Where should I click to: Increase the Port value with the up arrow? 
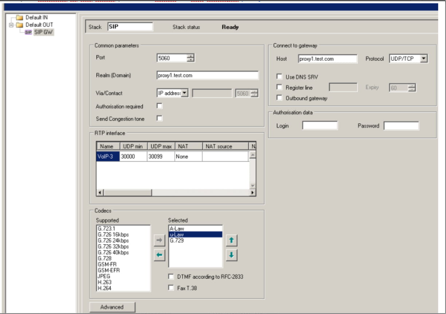pos(191,56)
